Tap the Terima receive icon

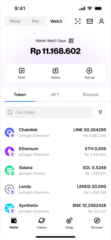coord(55,71)
